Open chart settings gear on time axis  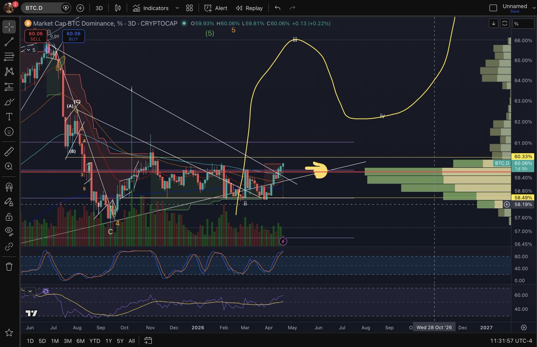(524, 327)
